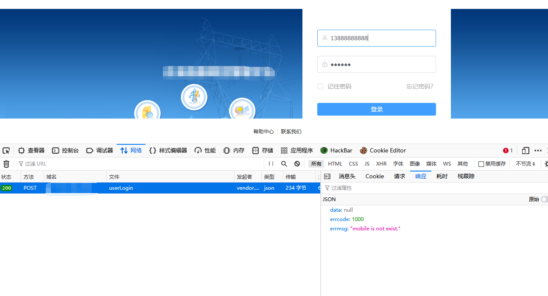Filter requests by XHR type
Image resolution: width=548 pixels, height=296 pixels.
point(381,164)
